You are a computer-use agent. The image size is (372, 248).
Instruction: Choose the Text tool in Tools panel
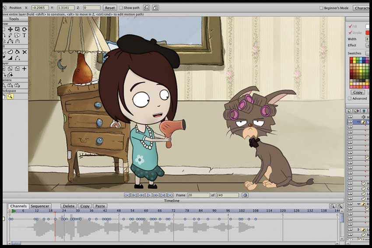click(24, 35)
